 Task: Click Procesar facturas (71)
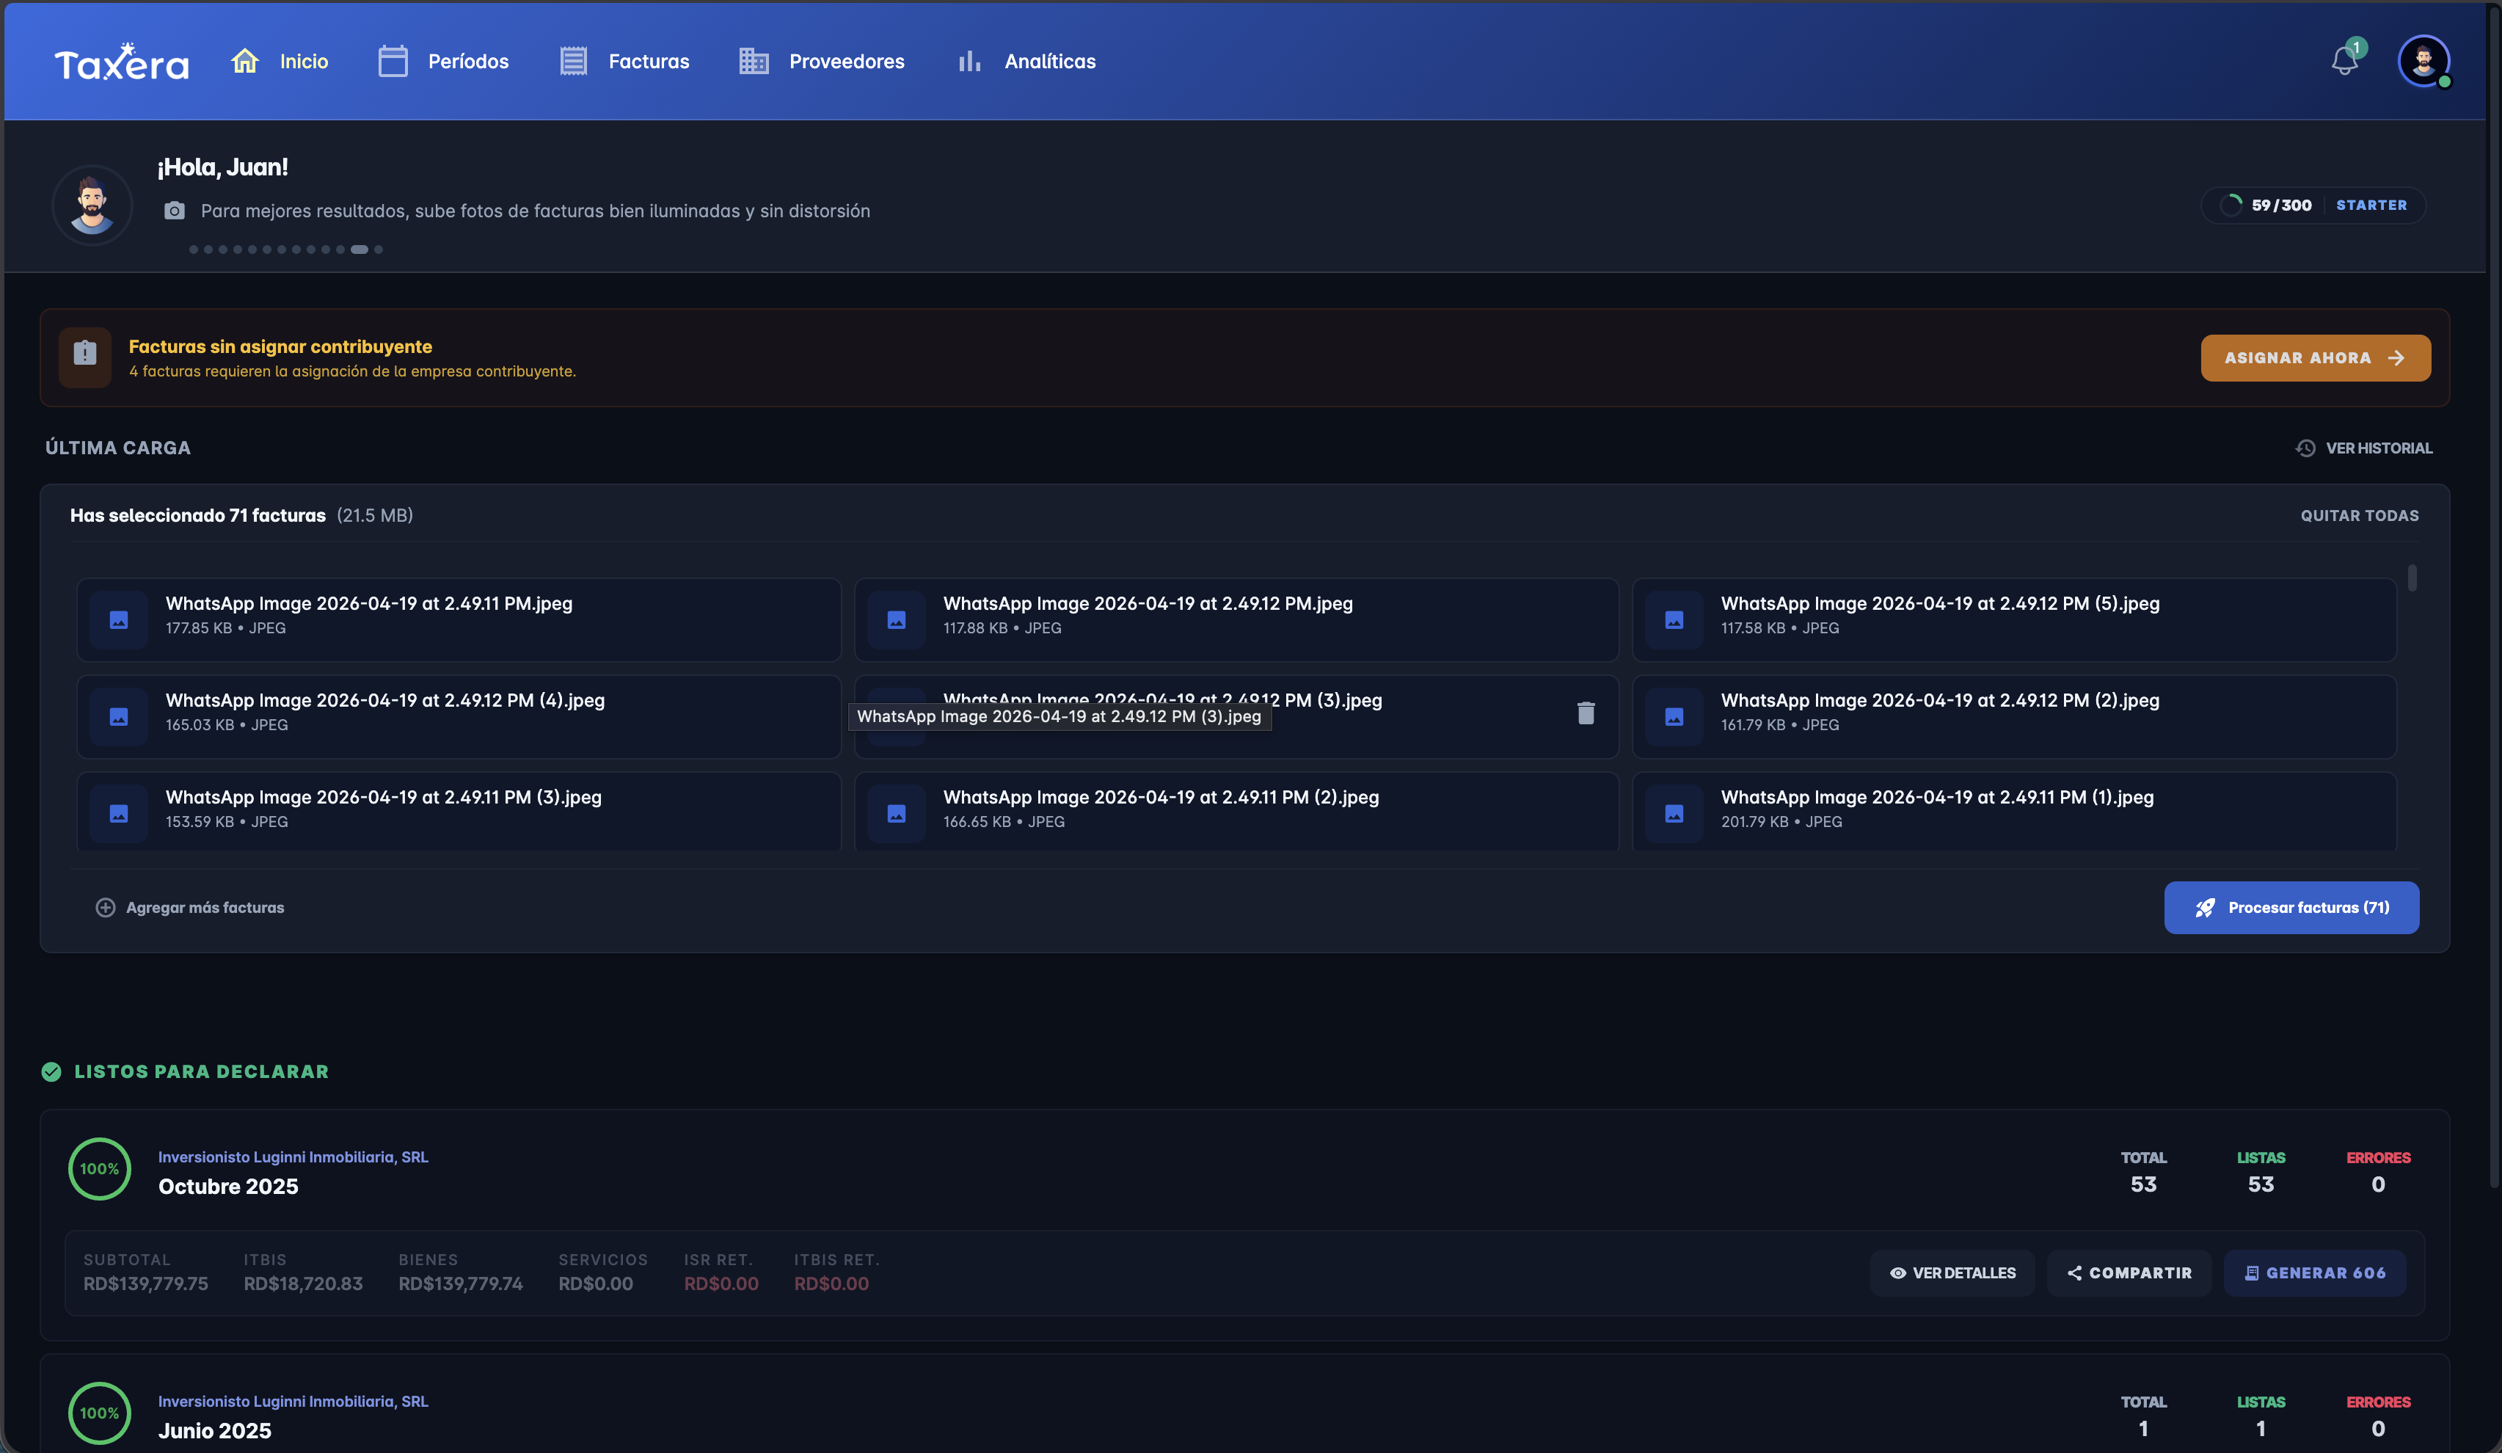tap(2291, 908)
